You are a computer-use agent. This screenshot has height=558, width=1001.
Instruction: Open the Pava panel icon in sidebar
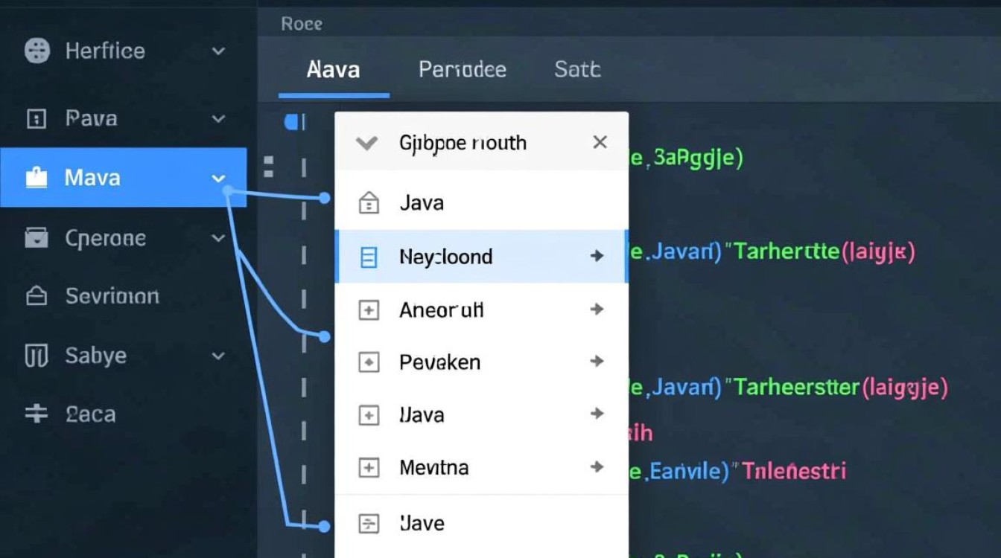[x=36, y=118]
